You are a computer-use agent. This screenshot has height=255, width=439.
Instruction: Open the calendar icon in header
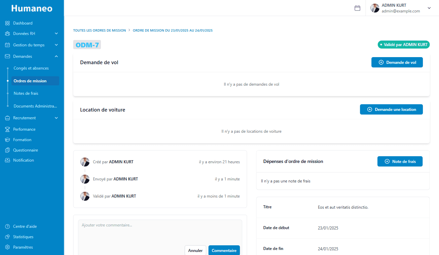pyautogui.click(x=357, y=8)
